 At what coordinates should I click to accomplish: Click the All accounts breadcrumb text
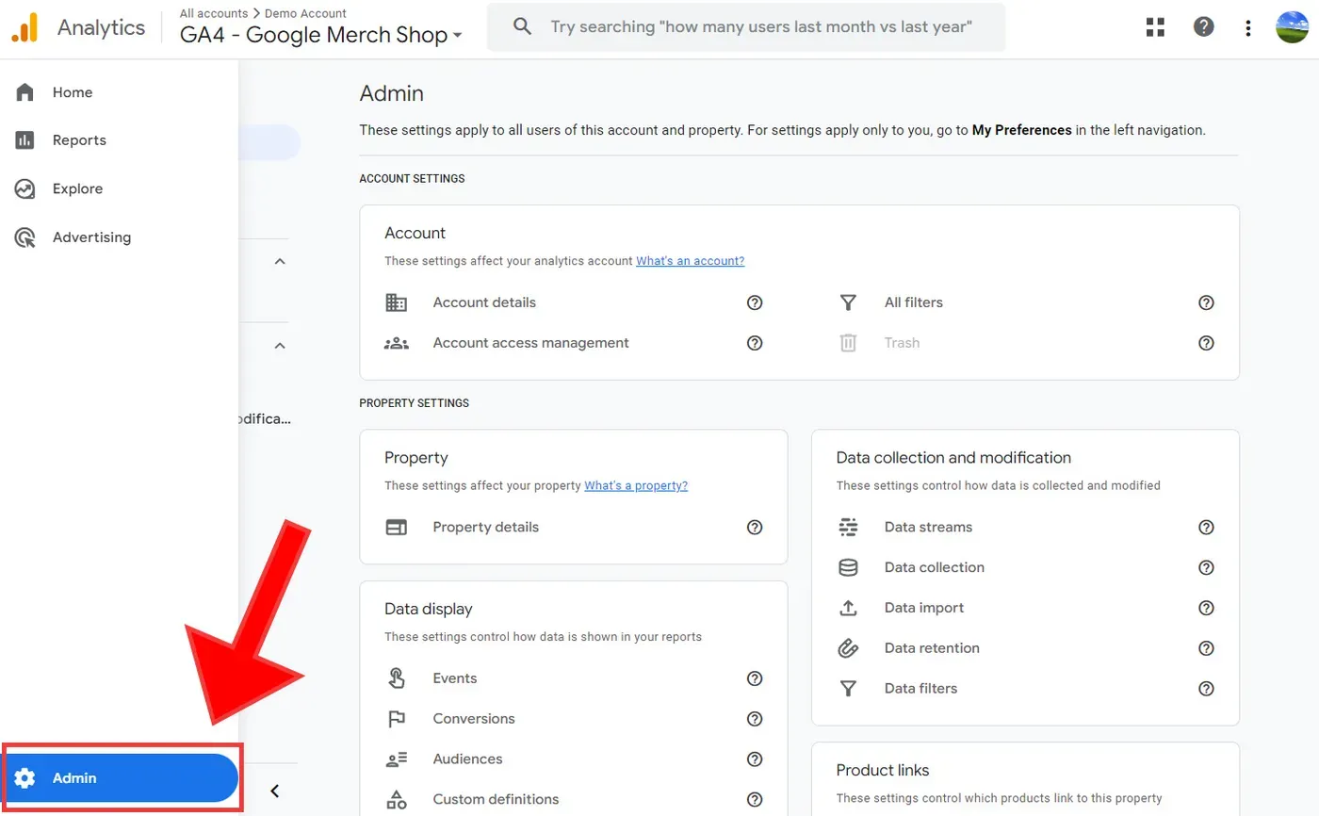click(x=213, y=13)
